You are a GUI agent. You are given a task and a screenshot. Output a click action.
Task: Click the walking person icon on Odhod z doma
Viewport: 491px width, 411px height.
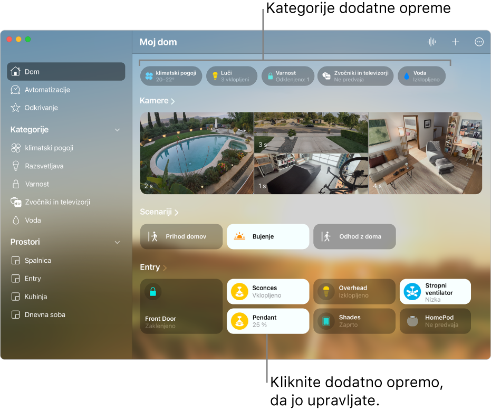(326, 236)
